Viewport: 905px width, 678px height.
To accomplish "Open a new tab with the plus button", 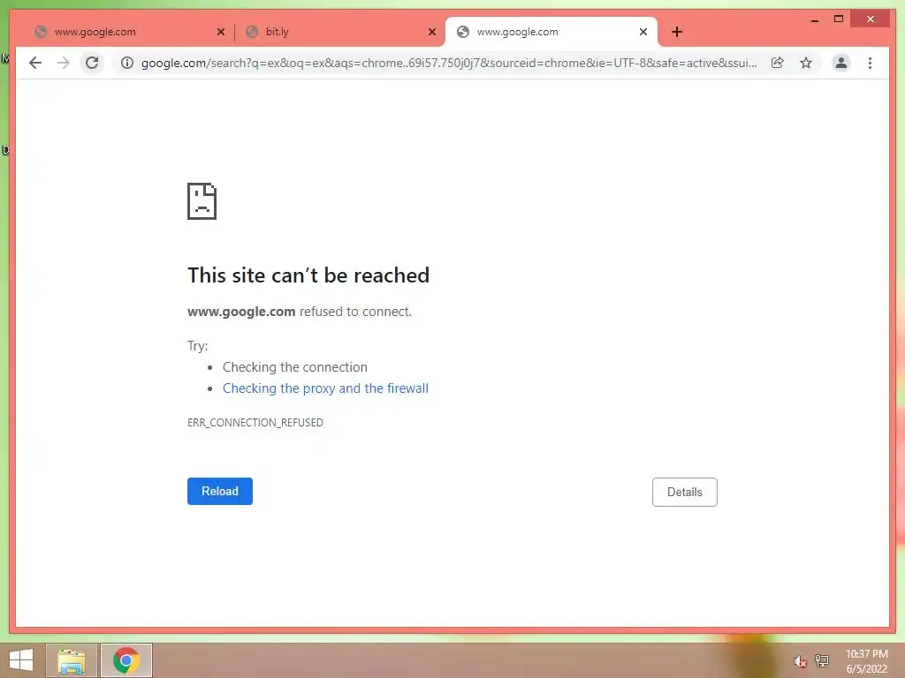I will (x=677, y=32).
